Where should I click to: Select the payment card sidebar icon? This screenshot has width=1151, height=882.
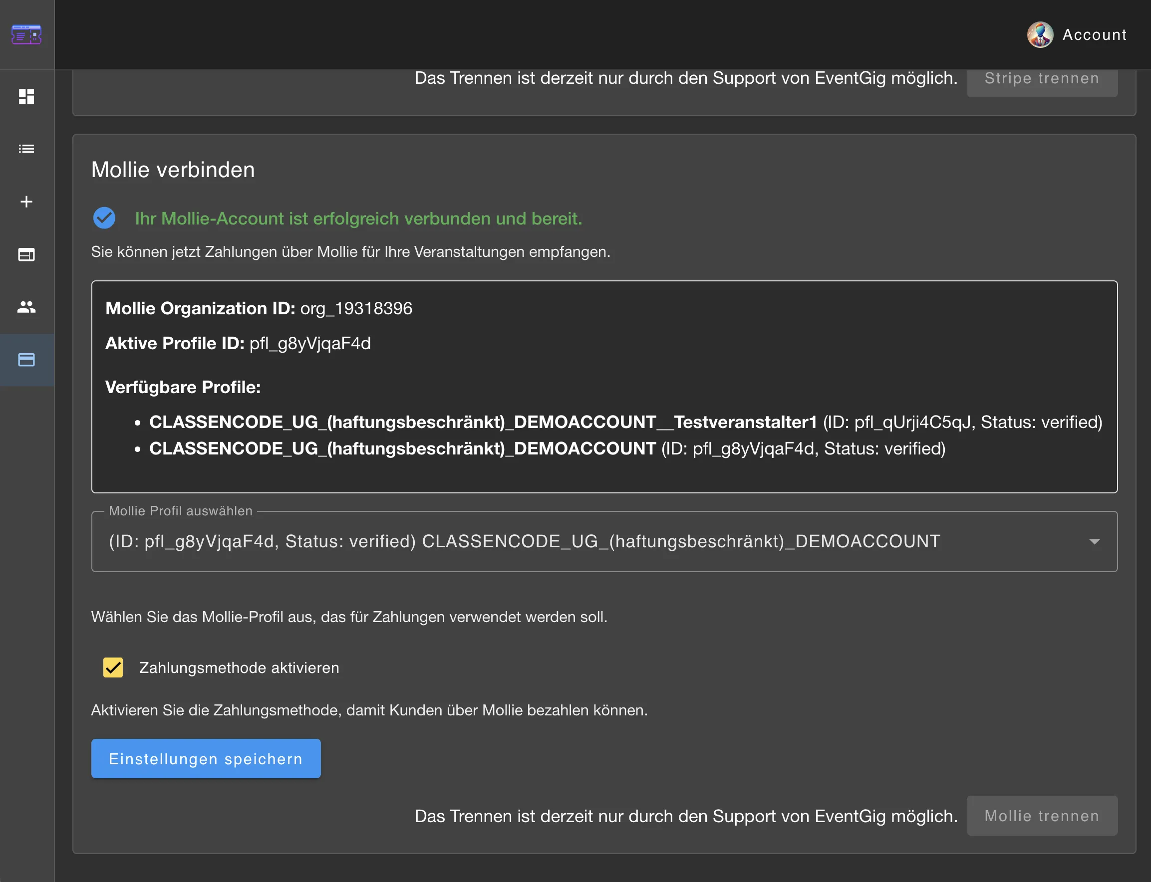coord(27,360)
